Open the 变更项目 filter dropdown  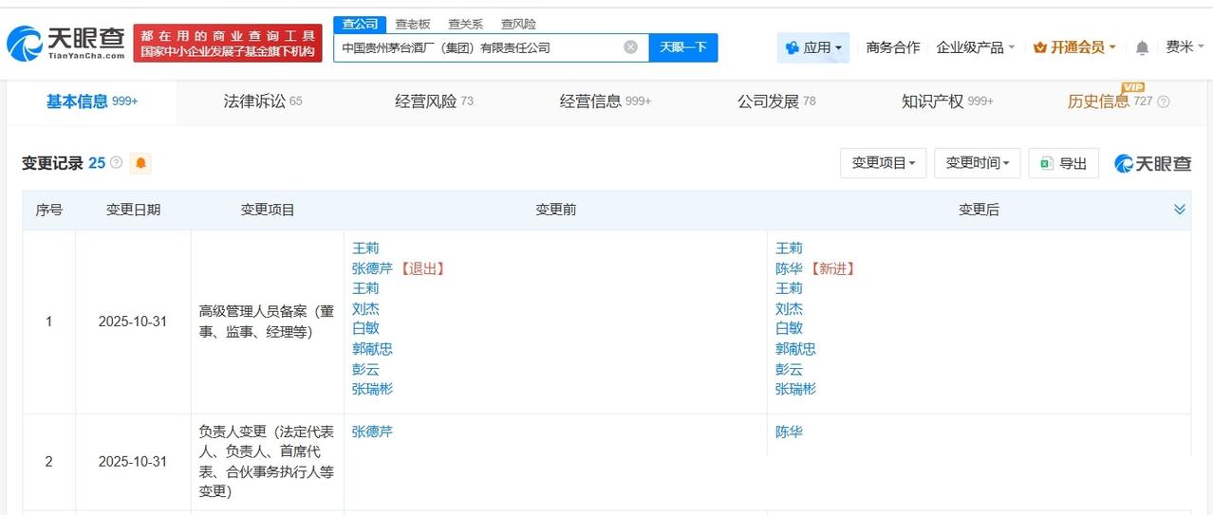pos(883,163)
